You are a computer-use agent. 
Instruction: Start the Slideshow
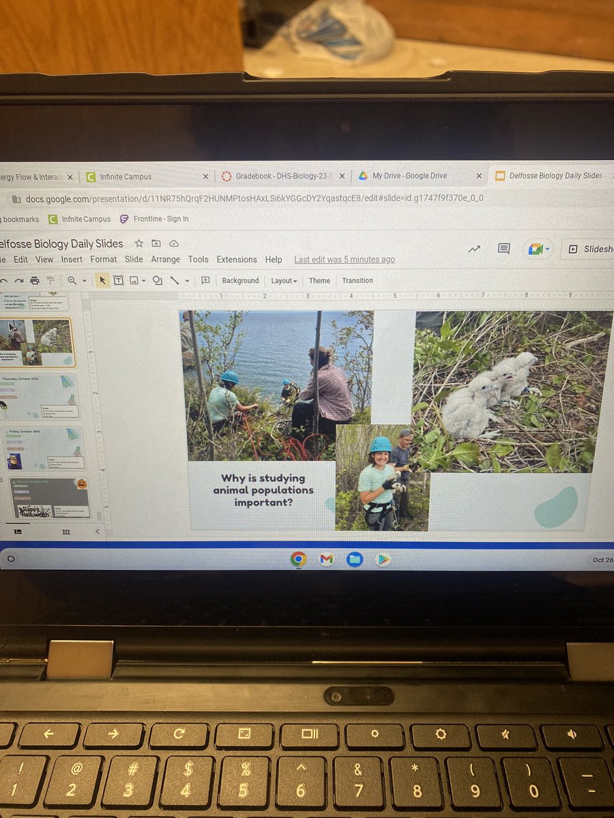(591, 249)
